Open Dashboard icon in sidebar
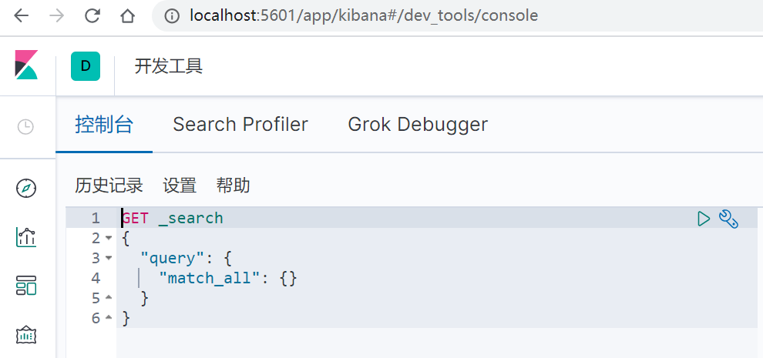 [26, 286]
